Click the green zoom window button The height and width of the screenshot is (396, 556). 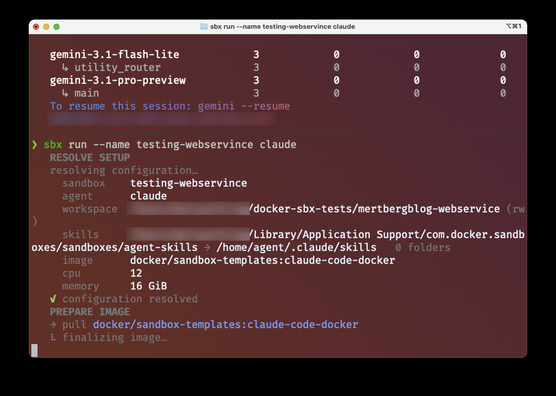click(x=57, y=27)
